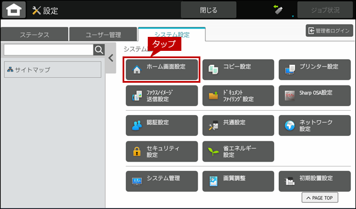Image resolution: width=356 pixels, height=209 pixels.
Task: Collapse the left sidebar with the chevron
Action: coord(111,58)
